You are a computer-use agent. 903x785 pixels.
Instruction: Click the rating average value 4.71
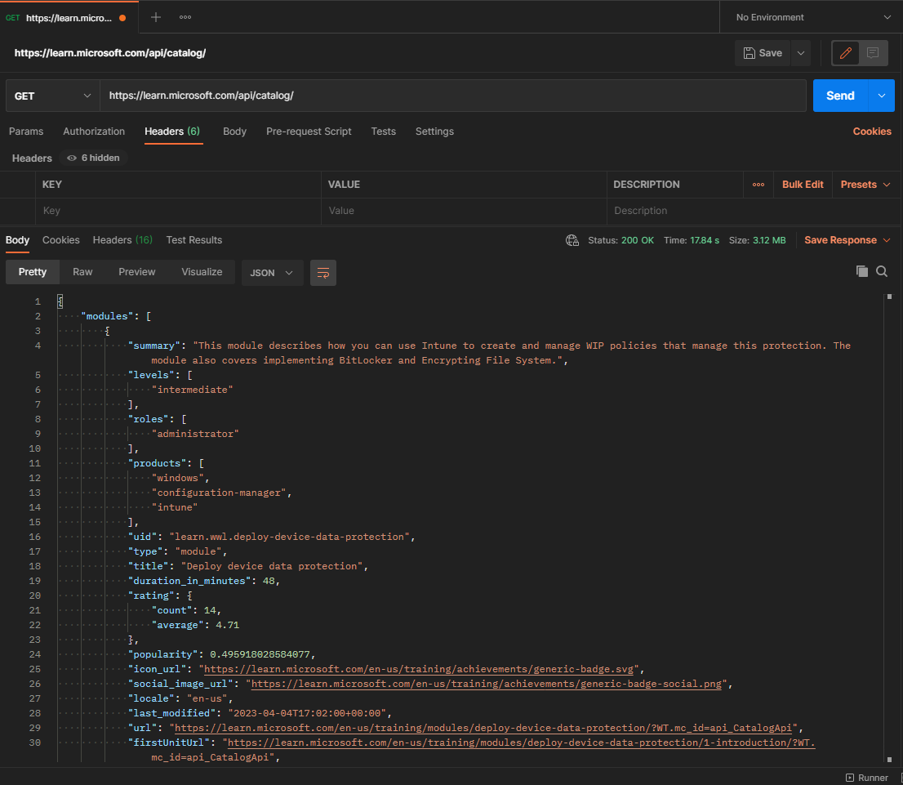coord(228,625)
